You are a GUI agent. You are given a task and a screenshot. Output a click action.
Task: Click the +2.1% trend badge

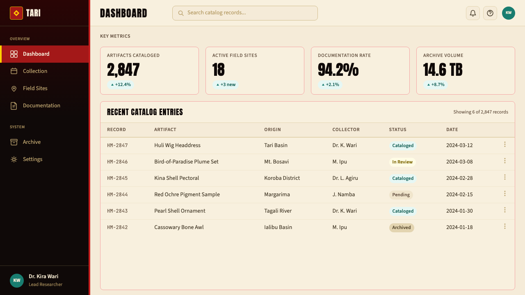pos(330,85)
